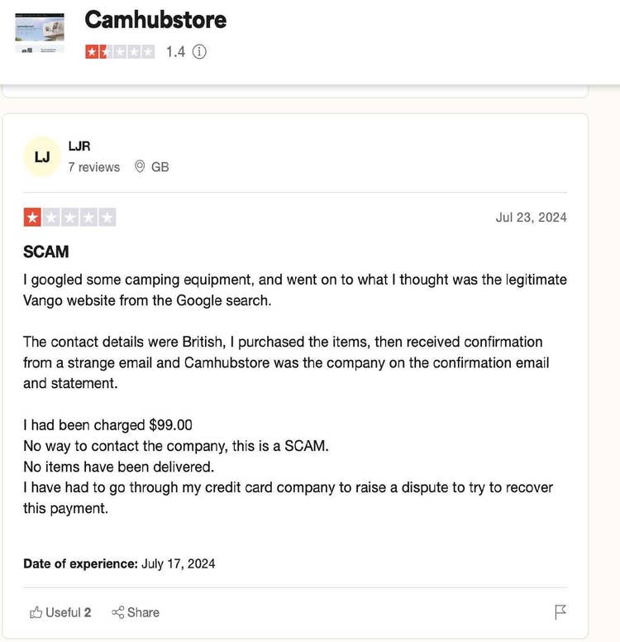Click the GB country label
This screenshot has width=620, height=642.
click(160, 167)
